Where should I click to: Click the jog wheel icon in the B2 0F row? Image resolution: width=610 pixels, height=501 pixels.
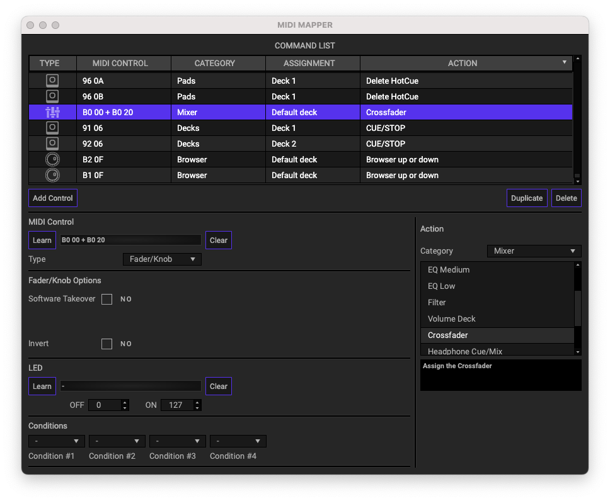coord(52,159)
